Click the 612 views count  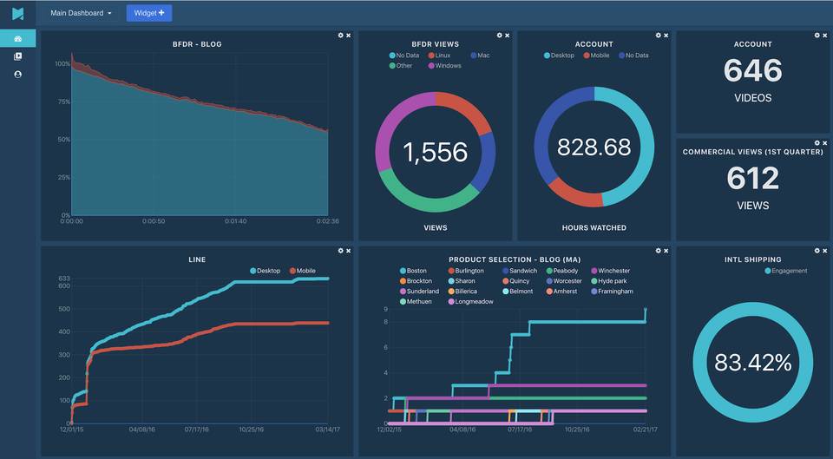point(753,178)
